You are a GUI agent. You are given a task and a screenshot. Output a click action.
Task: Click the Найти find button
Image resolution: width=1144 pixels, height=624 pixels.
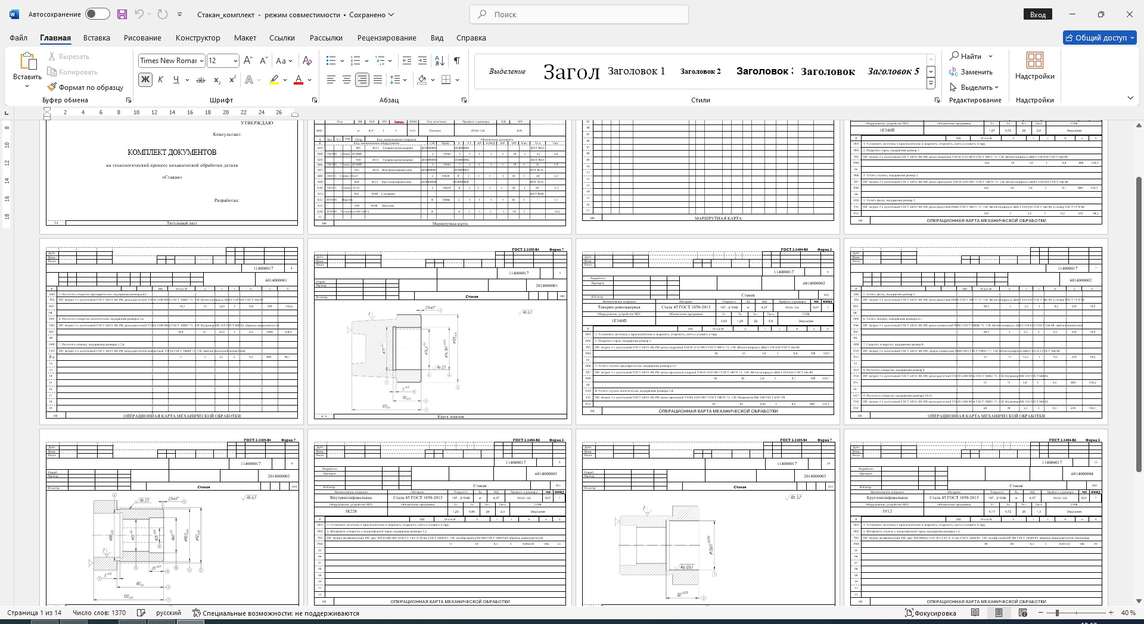pos(966,56)
